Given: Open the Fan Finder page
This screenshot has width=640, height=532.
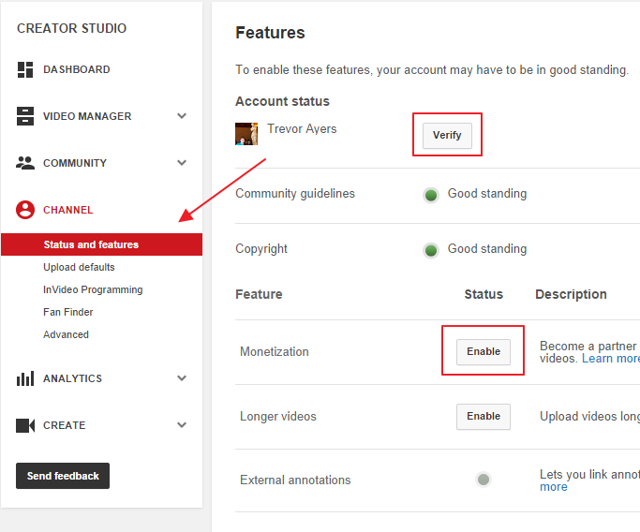Looking at the screenshot, I should [x=68, y=312].
